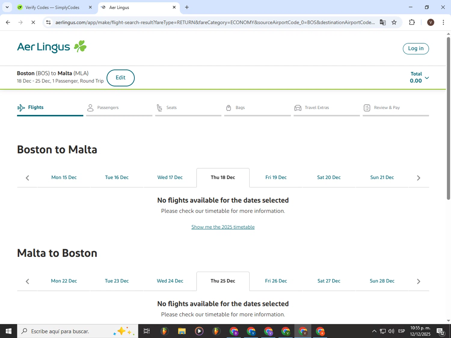The width and height of the screenshot is (451, 338).
Task: Open the volume control in system tray
Action: click(x=391, y=331)
